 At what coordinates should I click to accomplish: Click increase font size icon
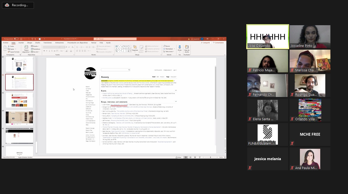click(x=66, y=47)
